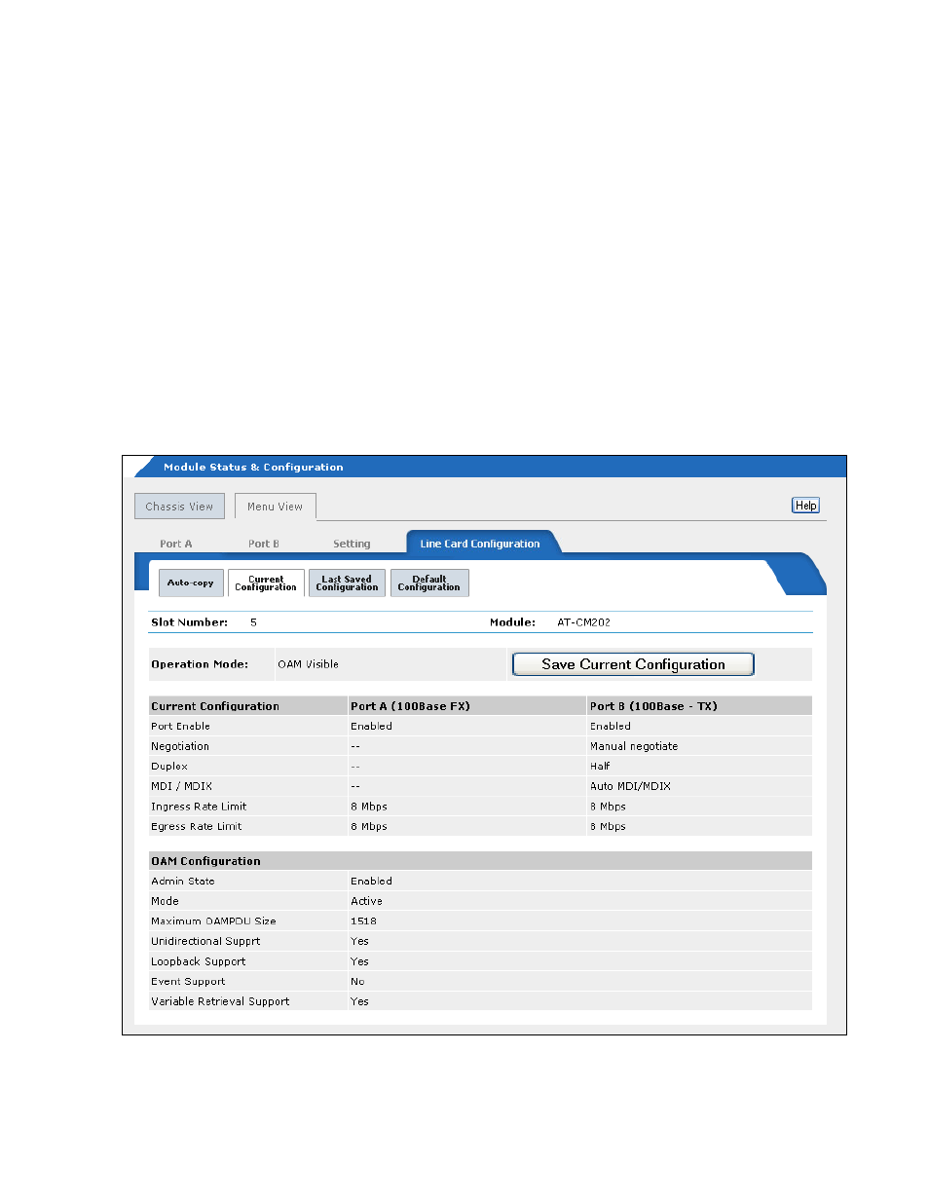929x1203 pixels.
Task: Click the Module value AT-CM202
Action: click(x=583, y=622)
